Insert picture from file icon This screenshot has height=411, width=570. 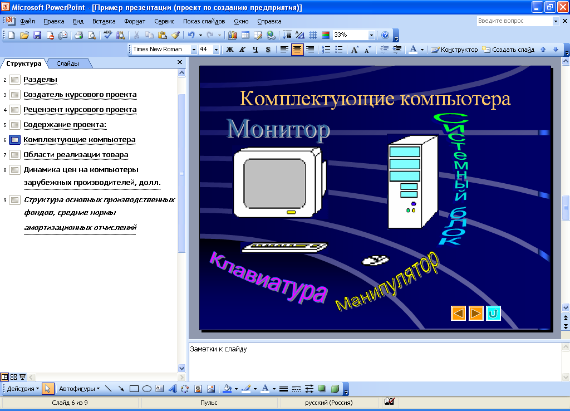(x=211, y=389)
